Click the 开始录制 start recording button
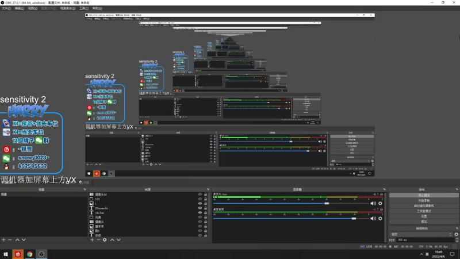Viewport: 460px width, 259px height. (x=424, y=200)
